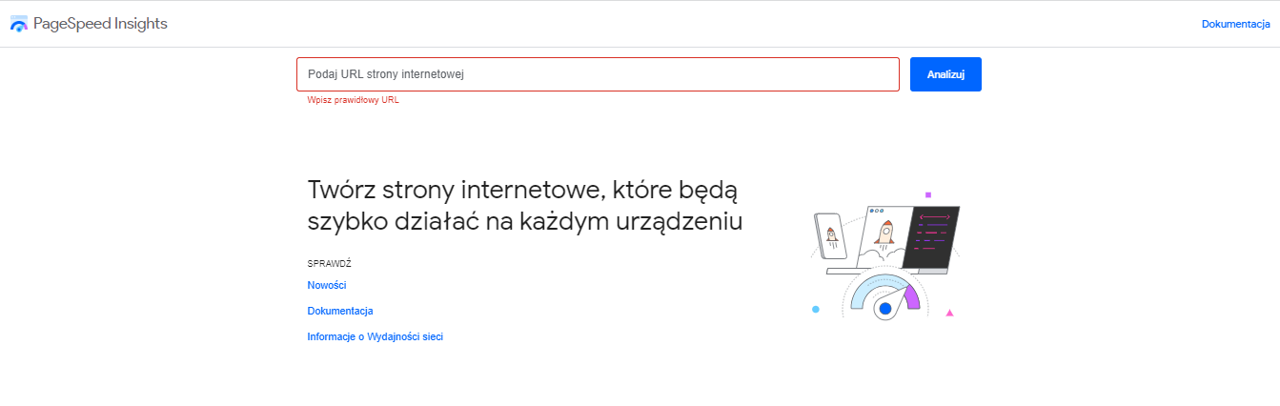Focus the URL input field

[598, 74]
